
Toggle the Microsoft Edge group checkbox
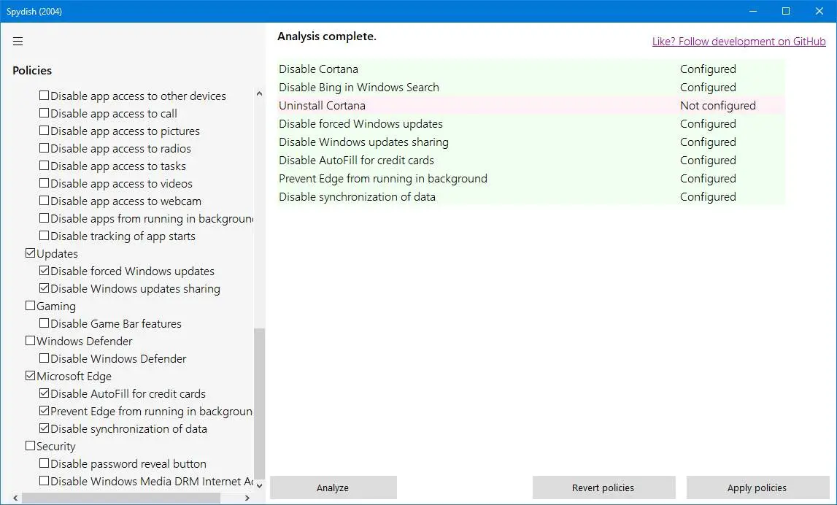point(30,377)
